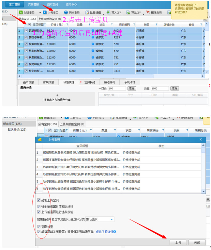Click 删除宝贝 red X icon in upper toolbar
211x250 pixels.
(148, 12)
